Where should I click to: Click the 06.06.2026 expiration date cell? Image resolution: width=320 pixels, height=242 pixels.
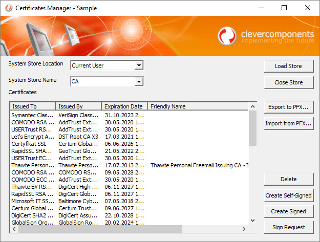click(x=124, y=144)
